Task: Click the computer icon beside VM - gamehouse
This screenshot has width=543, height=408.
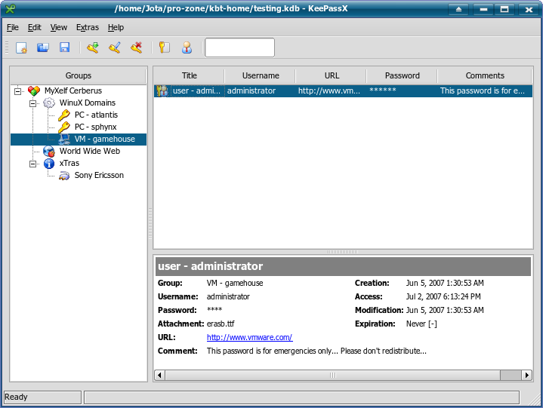Action: point(64,140)
